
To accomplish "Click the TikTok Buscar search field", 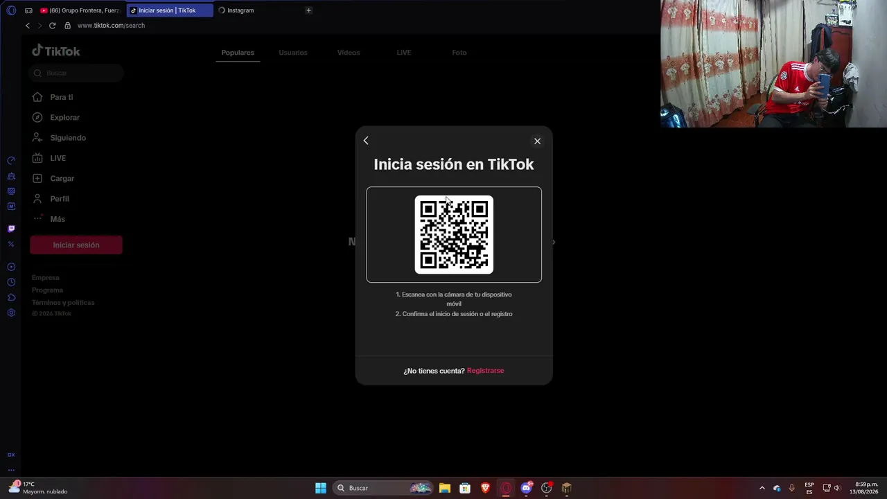I will 76,73.
